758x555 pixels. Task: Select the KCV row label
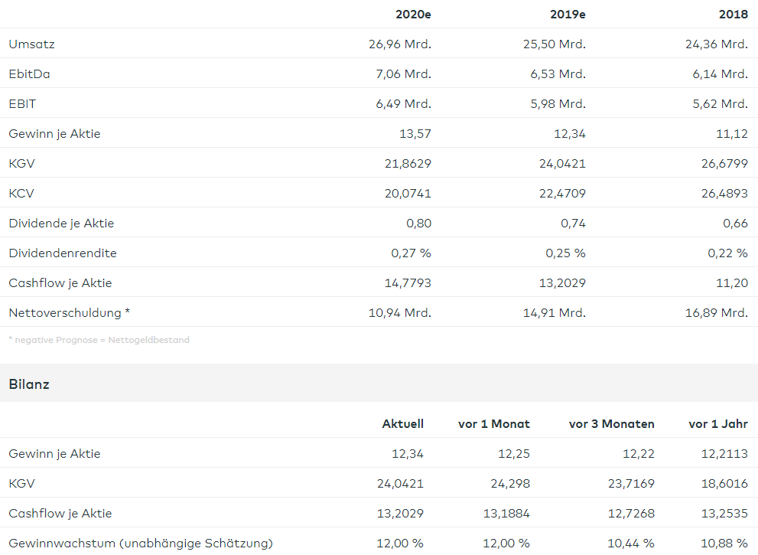(x=21, y=194)
